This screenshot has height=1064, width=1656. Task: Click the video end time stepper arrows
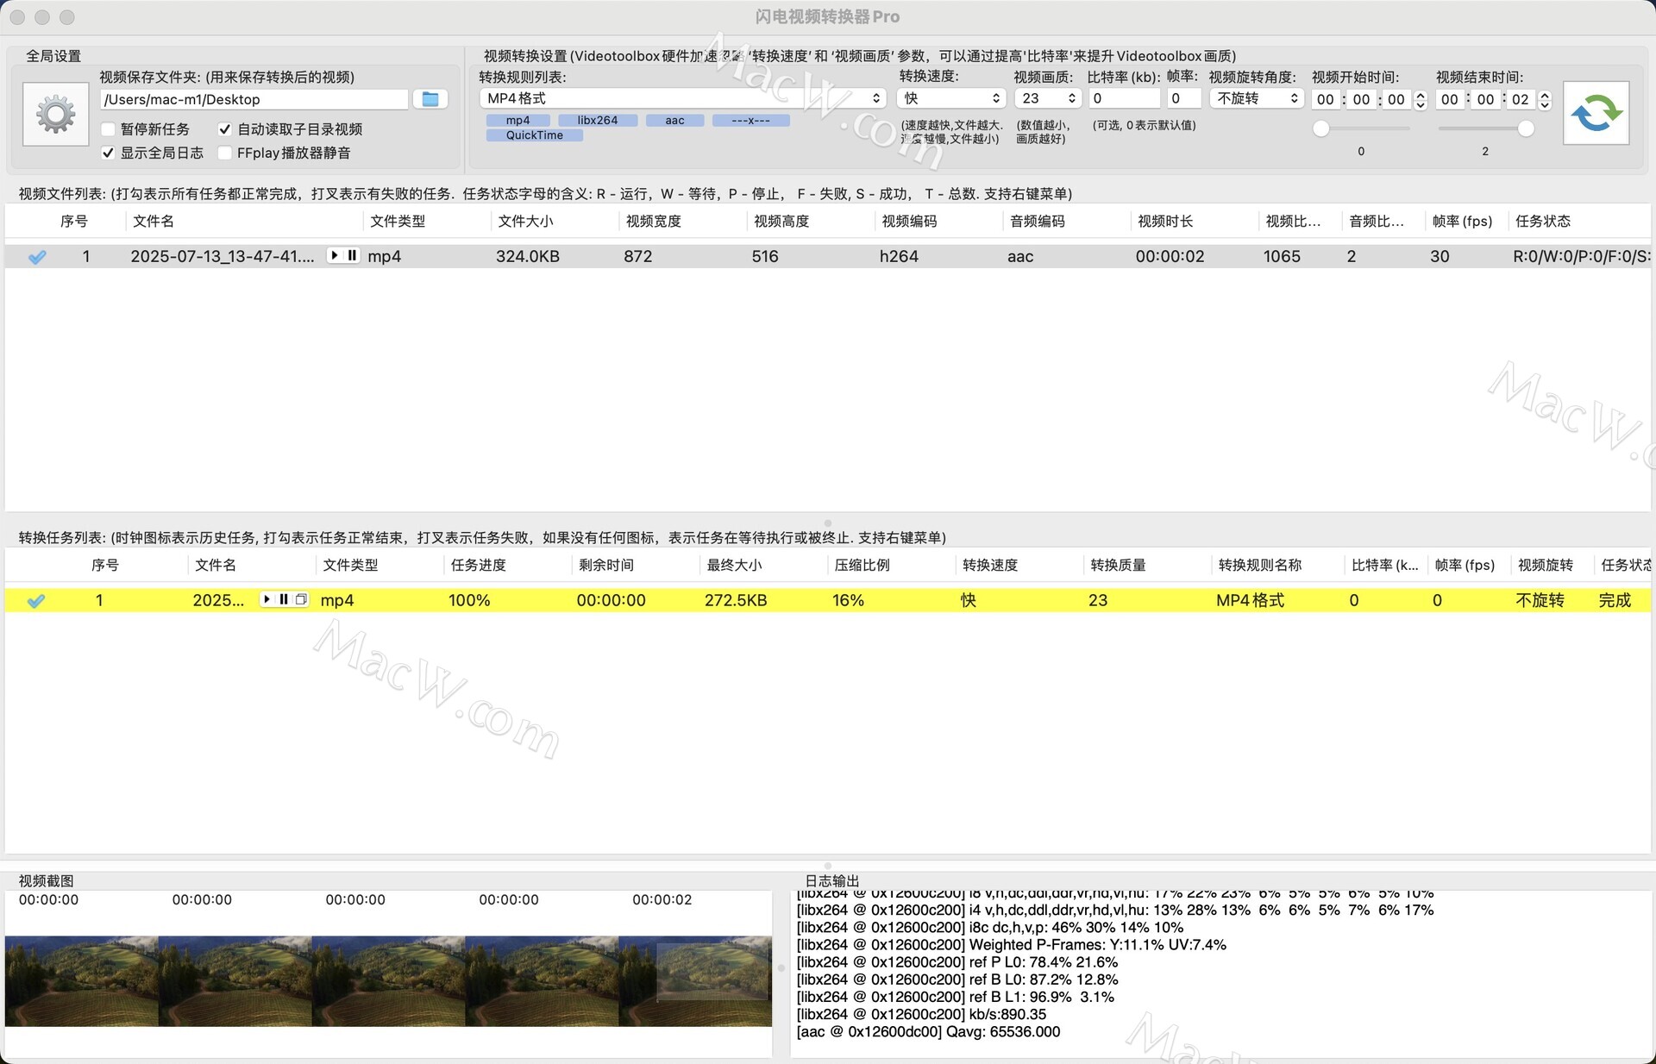(1545, 99)
